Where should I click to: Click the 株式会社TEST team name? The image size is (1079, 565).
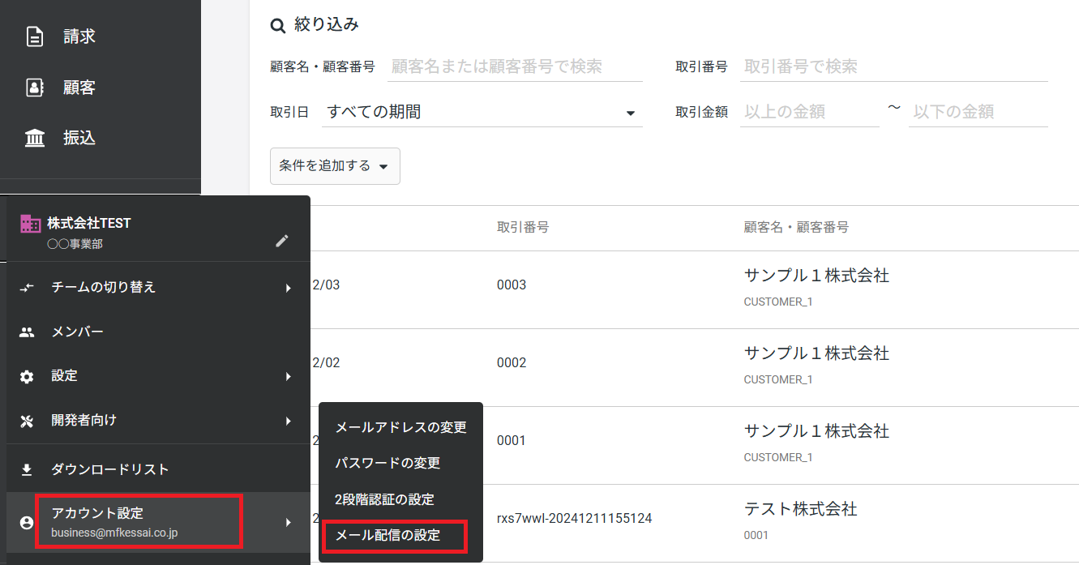pyautogui.click(x=89, y=224)
